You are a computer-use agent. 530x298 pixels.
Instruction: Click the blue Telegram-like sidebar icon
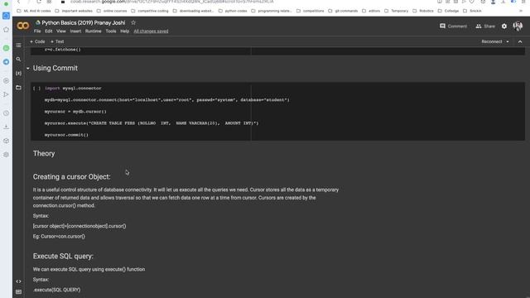[6, 62]
